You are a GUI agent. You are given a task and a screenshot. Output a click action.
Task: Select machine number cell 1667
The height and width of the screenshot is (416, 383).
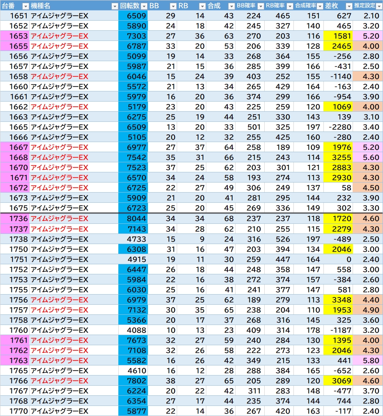click(x=15, y=147)
